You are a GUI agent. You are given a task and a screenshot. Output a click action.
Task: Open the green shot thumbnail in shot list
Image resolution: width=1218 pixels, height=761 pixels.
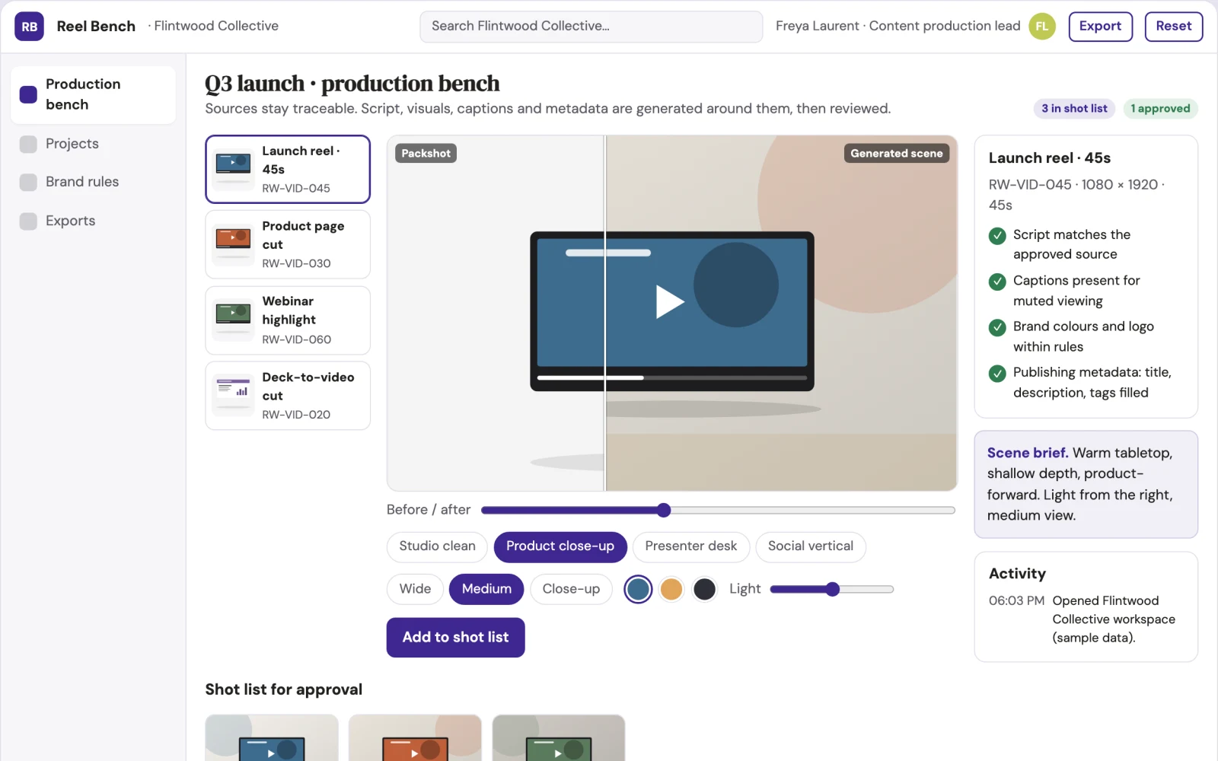click(x=559, y=738)
